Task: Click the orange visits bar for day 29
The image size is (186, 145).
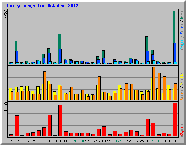Action: pyautogui.click(x=165, y=88)
